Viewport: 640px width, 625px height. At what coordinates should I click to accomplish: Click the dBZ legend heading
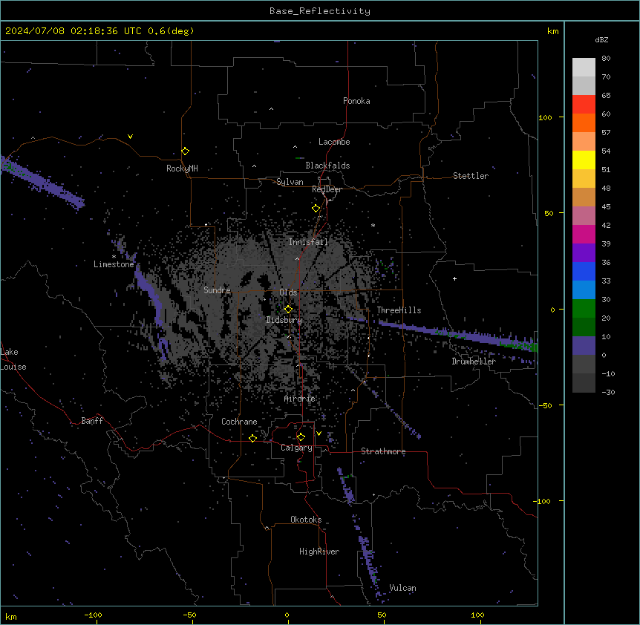pyautogui.click(x=601, y=39)
